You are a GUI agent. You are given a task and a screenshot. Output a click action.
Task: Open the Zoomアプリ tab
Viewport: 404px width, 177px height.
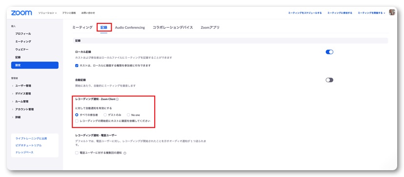pos(210,28)
